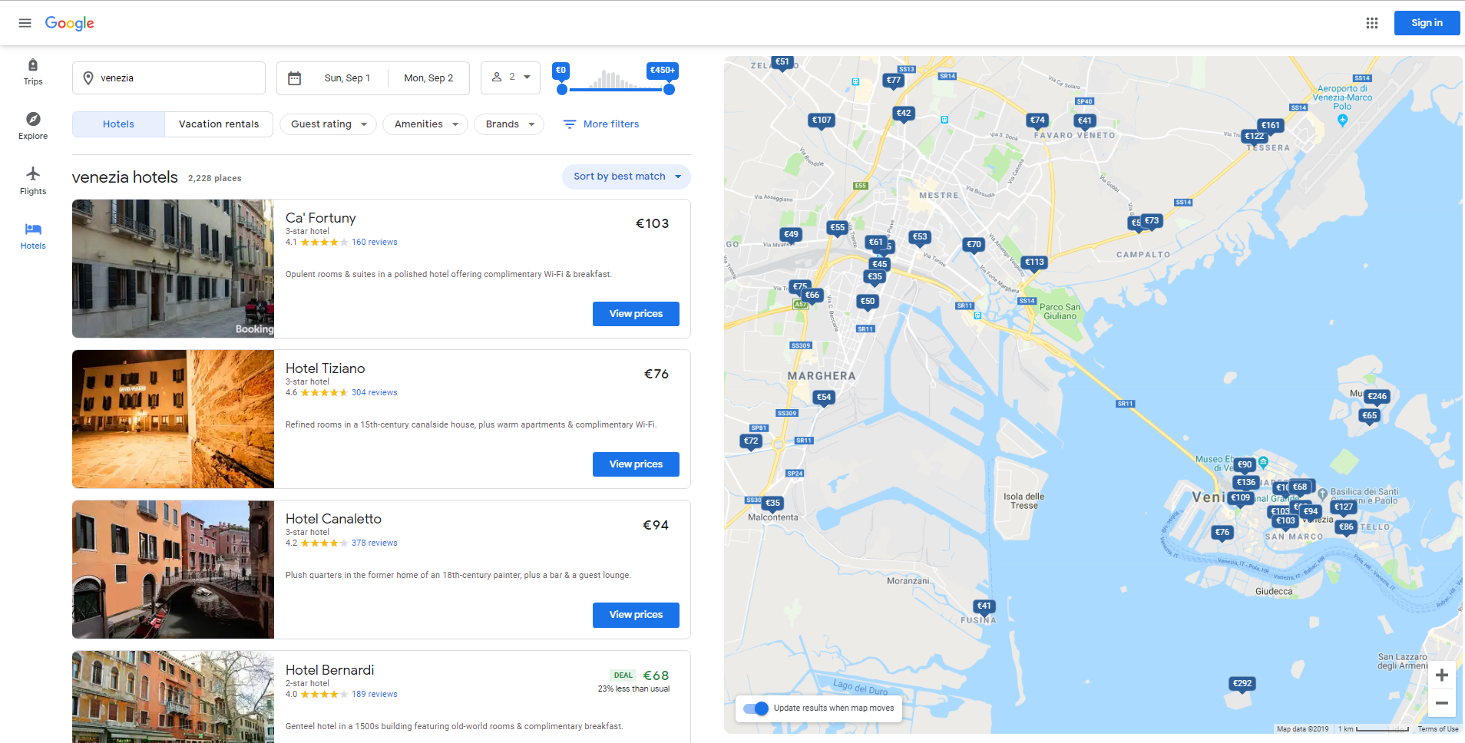
Task: Open More filters
Action: coord(600,124)
